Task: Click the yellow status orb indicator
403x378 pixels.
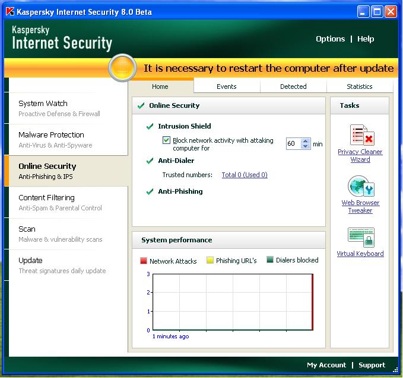Action: [122, 68]
